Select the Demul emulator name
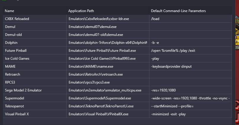Viewport: 239px width, 125px height. coord(10,27)
